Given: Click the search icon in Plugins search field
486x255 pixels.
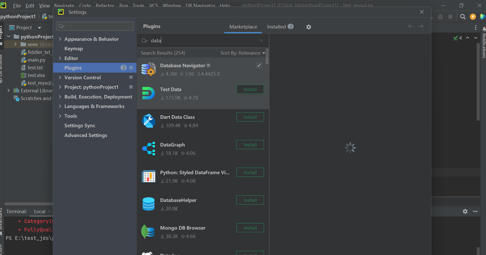Looking at the screenshot, I should [x=144, y=41].
